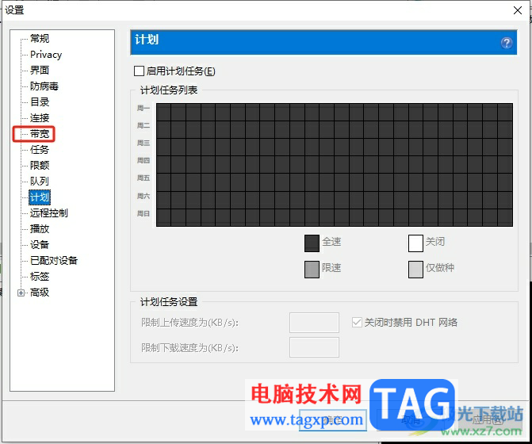
Task: Click the 计划任务列表 group title
Action: [x=169, y=90]
